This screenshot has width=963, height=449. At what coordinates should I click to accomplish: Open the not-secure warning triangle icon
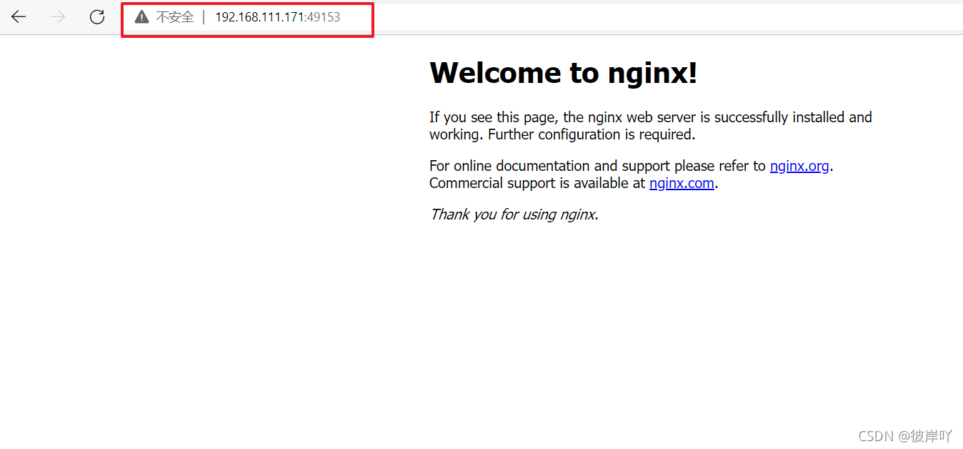141,17
